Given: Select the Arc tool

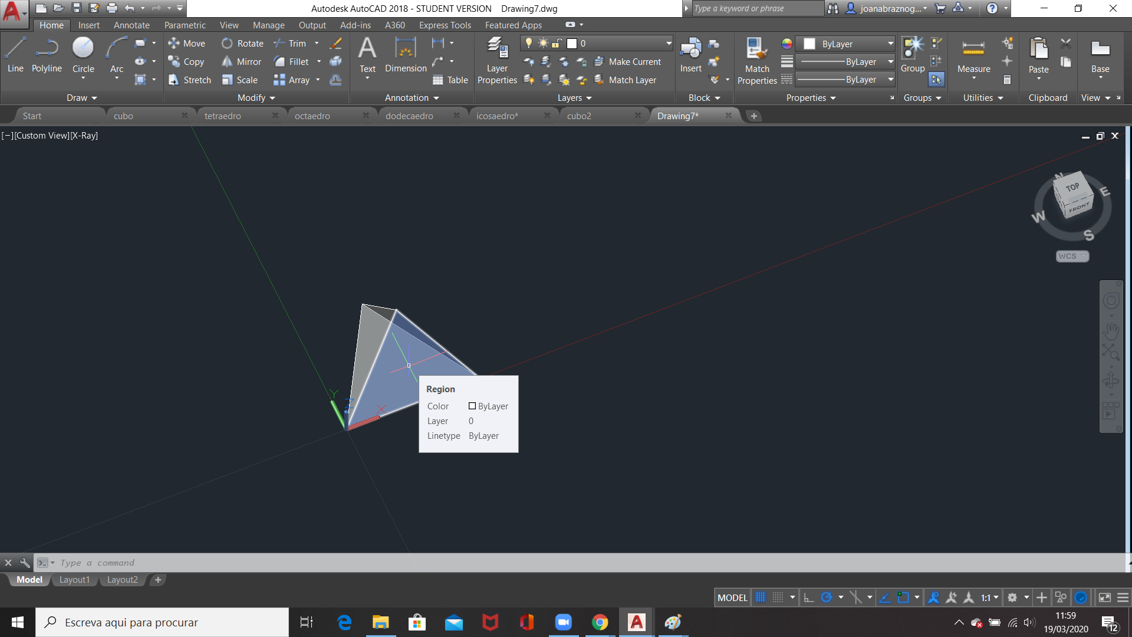Looking at the screenshot, I should coord(117,55).
